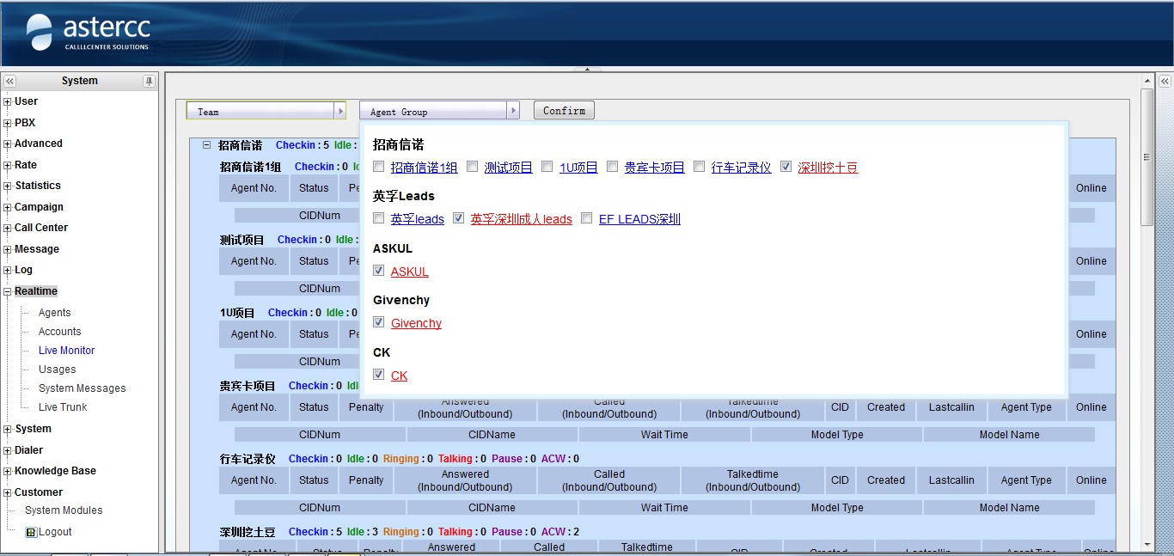
Task: Check the 招商信诺1组 checkbox
Action: coord(379,167)
